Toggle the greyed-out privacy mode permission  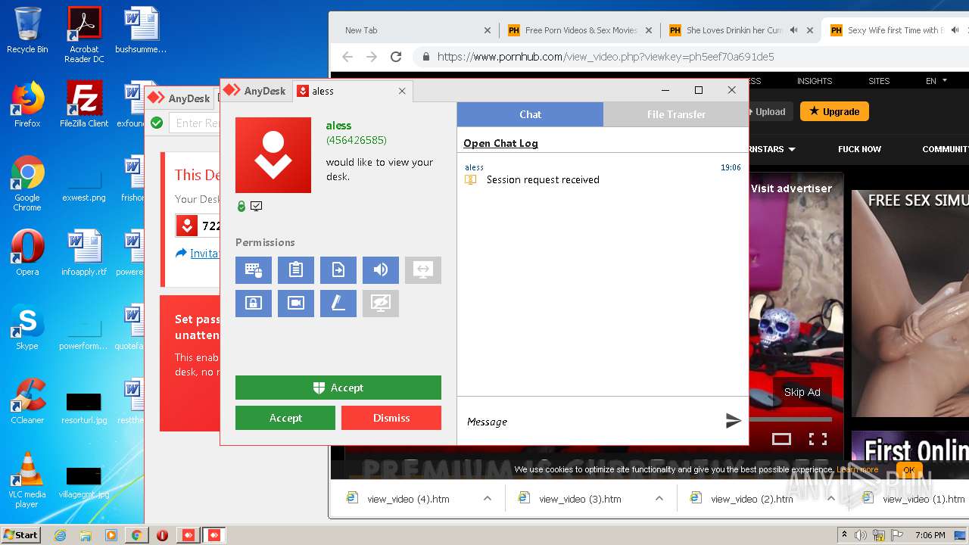tap(381, 303)
